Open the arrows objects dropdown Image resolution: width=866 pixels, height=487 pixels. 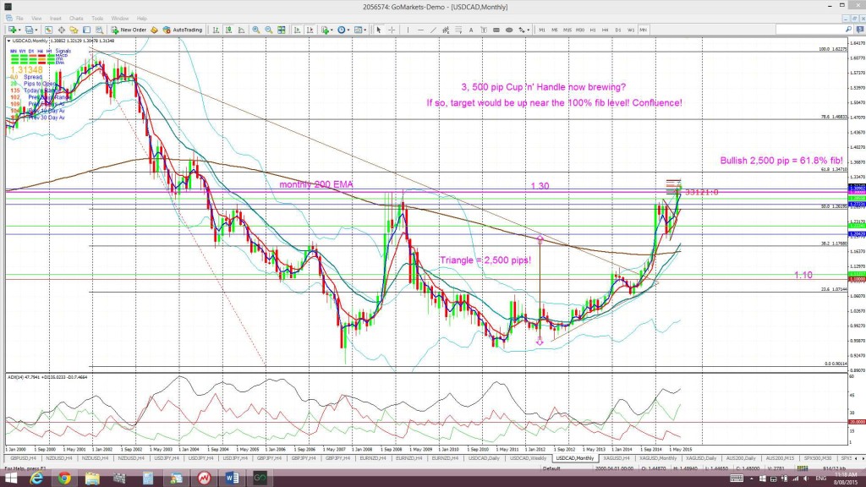tap(524, 30)
